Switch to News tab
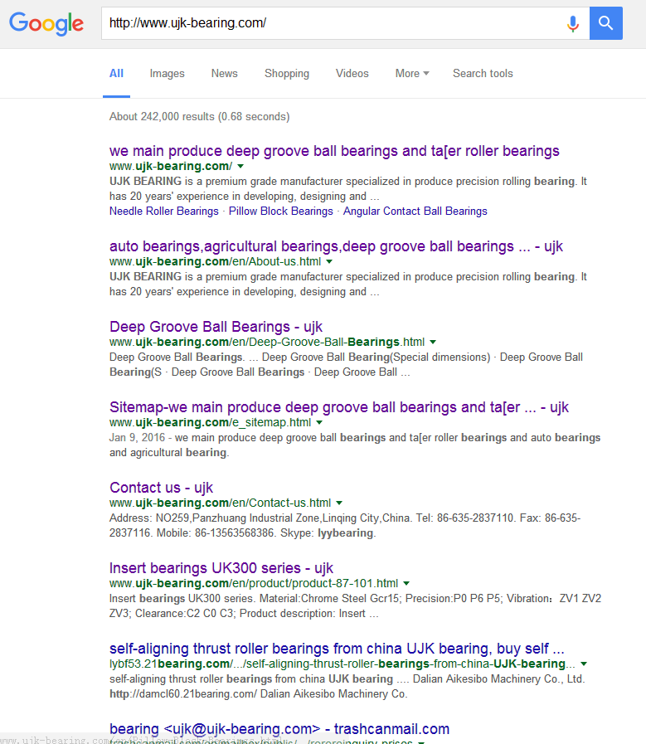Image resolution: width=646 pixels, height=744 pixels. [225, 74]
